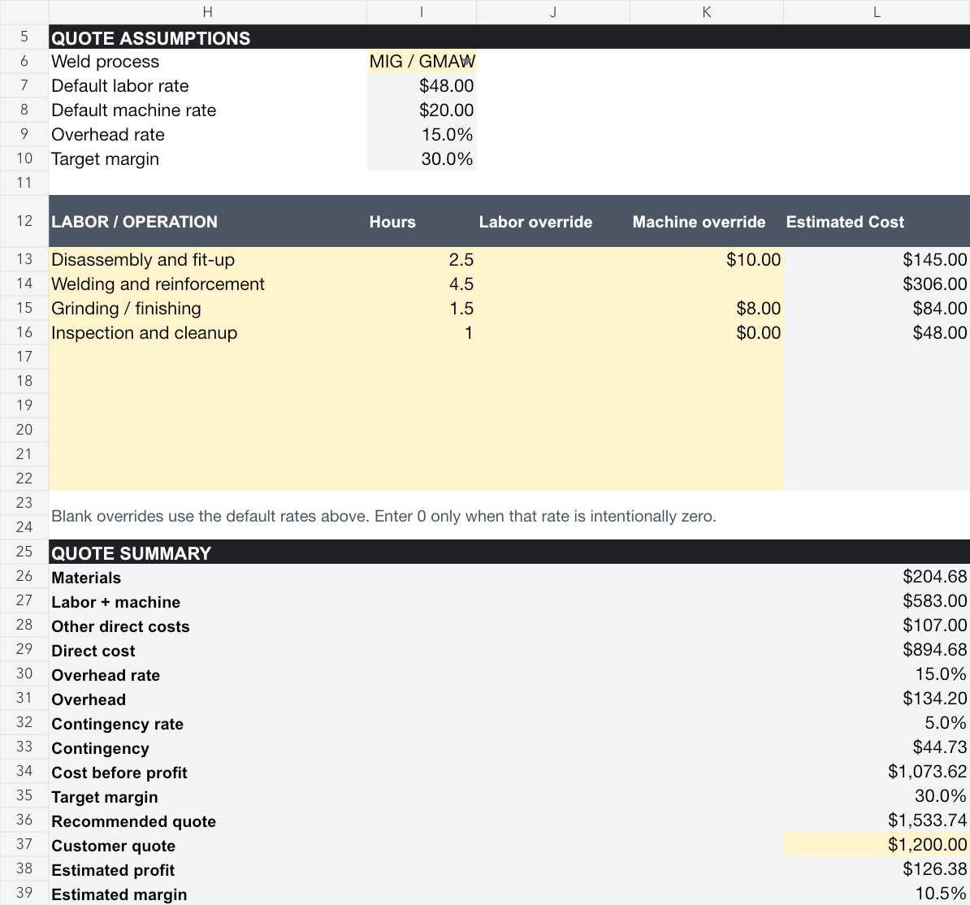Click the 2.5 hours cell
This screenshot has height=905, width=970.
(x=422, y=259)
